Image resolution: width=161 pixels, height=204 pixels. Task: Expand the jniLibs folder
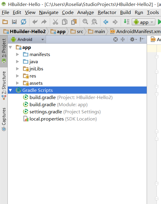pyautogui.click(x=17, y=69)
